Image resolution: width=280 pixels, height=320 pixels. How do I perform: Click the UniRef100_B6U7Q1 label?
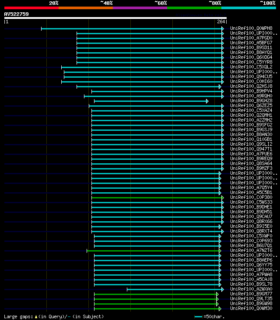click(x=251, y=245)
